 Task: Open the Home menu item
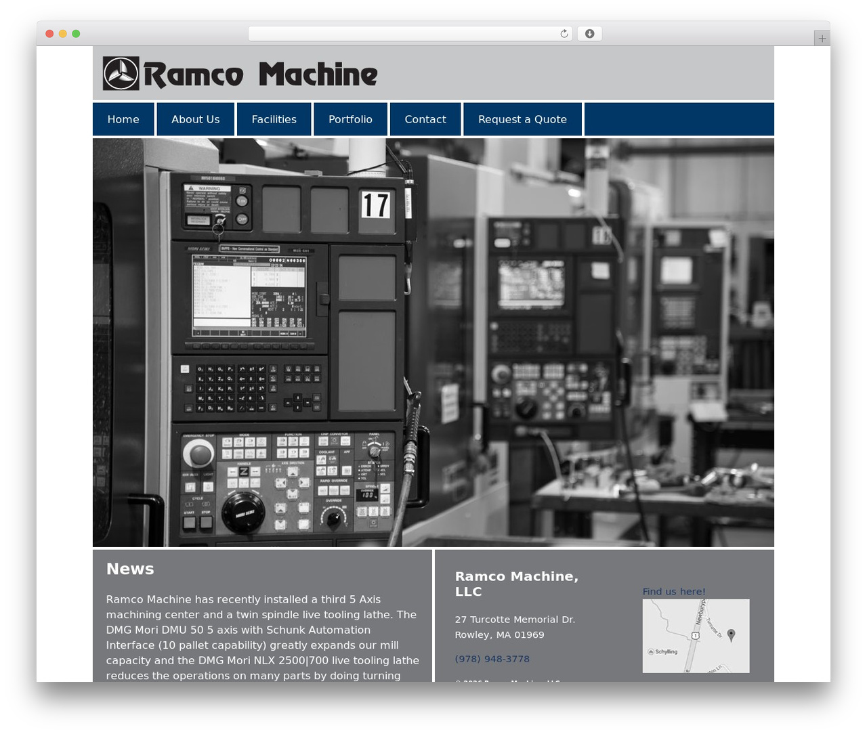click(x=123, y=119)
